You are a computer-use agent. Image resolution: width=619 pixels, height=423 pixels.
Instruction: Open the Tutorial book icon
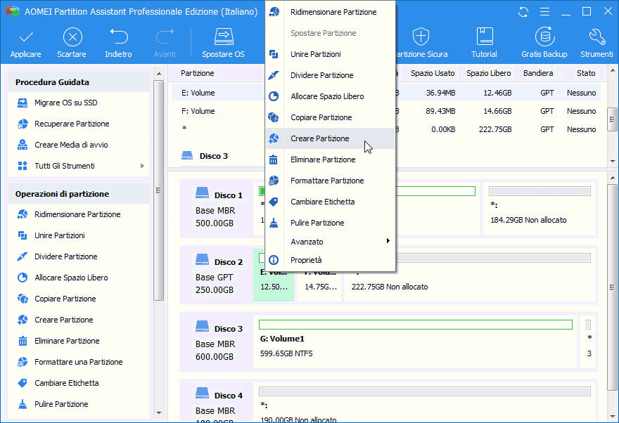[485, 37]
